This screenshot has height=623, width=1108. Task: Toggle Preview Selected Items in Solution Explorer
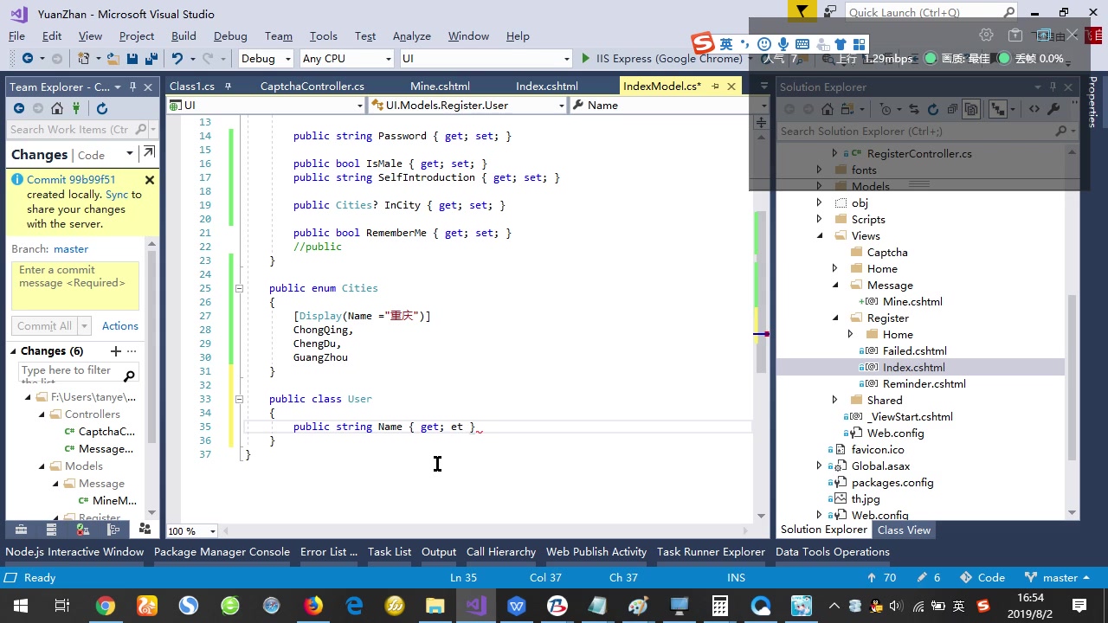click(998, 109)
